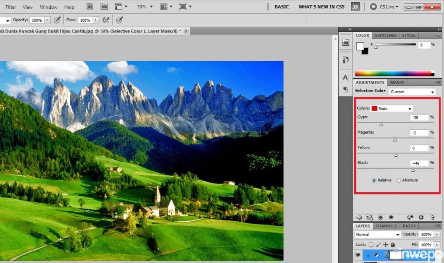The width and height of the screenshot is (444, 263).
Task: Toggle lock position
Action: 385,244
